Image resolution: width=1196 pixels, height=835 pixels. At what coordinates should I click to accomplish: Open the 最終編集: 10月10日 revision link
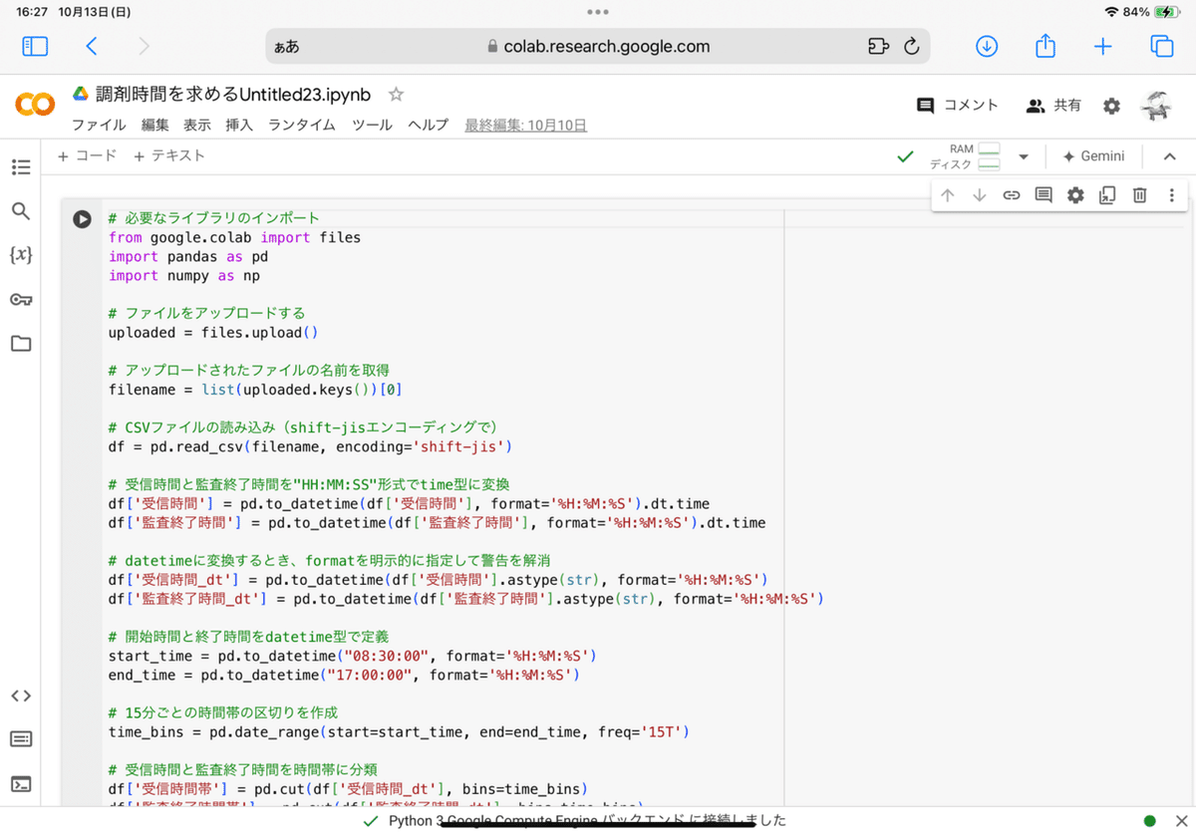(x=523, y=126)
